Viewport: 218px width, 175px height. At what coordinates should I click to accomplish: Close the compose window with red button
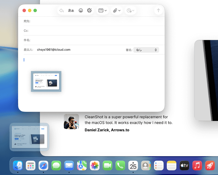pos(24,10)
